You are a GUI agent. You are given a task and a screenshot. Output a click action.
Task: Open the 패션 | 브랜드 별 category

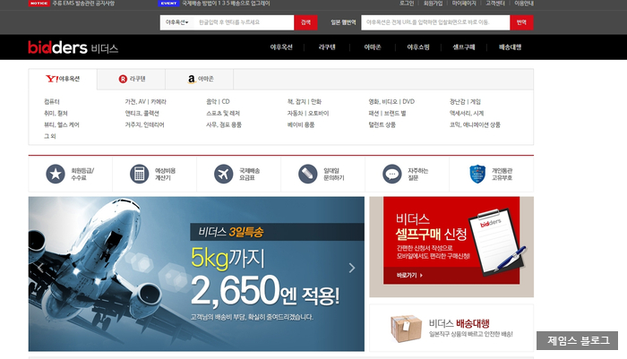387,114
